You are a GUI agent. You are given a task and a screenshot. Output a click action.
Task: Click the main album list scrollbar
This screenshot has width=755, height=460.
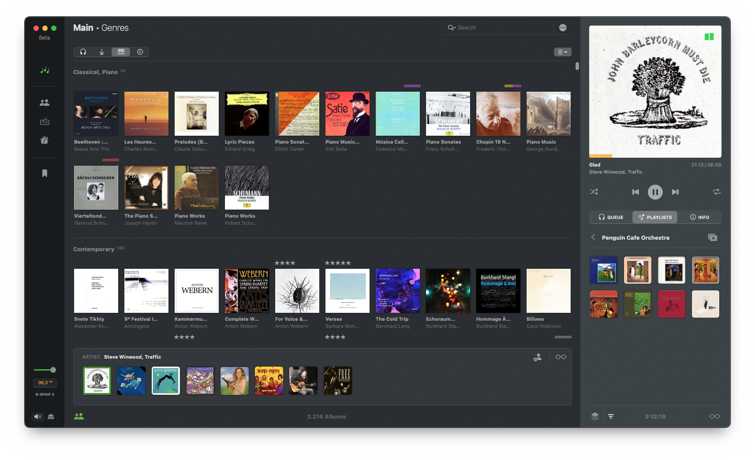[577, 66]
